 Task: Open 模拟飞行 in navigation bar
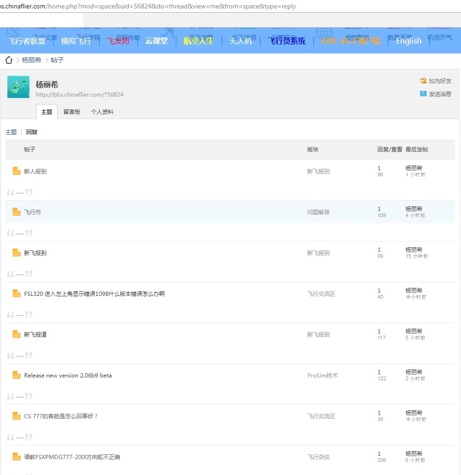click(x=76, y=41)
